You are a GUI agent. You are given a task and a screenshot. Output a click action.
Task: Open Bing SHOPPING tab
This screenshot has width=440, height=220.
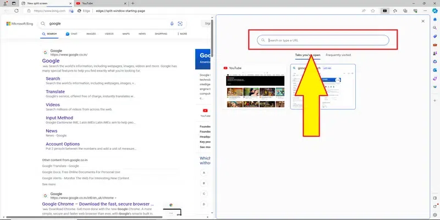pos(161,34)
